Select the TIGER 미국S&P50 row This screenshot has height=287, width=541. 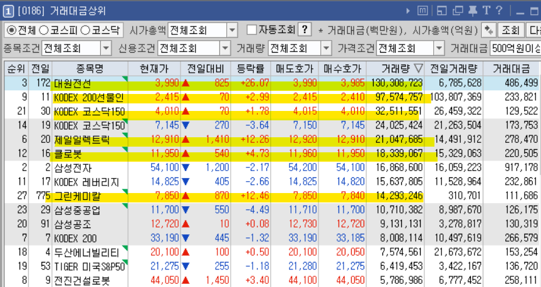point(273,266)
